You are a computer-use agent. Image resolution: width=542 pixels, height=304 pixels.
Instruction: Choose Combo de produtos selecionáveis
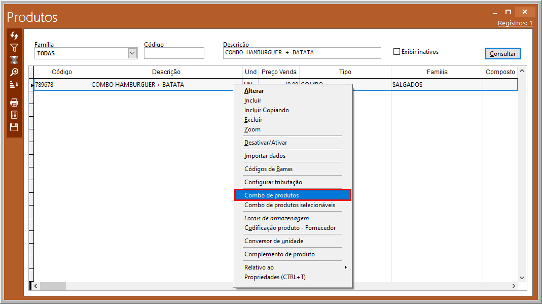290,205
